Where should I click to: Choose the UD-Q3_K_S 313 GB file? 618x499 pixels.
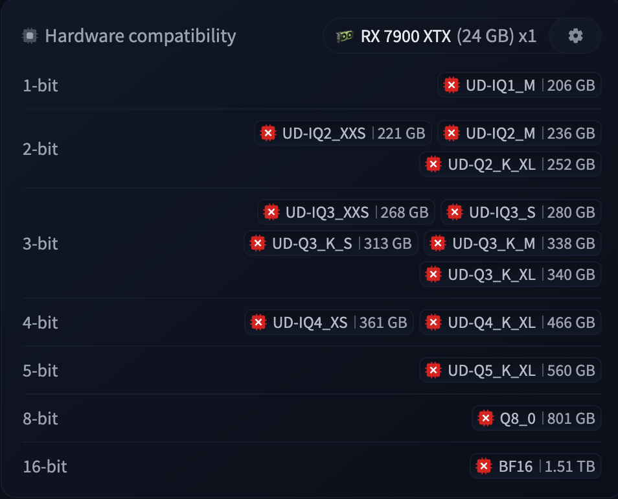330,243
